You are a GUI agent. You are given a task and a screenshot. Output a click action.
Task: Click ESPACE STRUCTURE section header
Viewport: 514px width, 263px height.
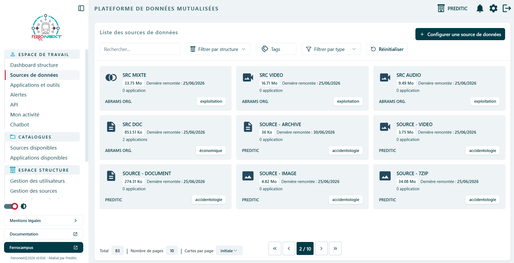coord(42,170)
